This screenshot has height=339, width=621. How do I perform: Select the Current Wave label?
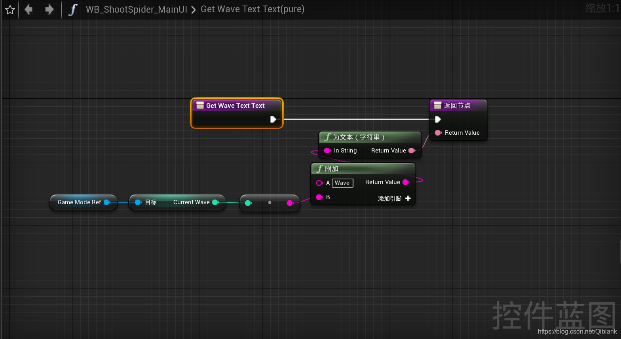click(x=192, y=202)
